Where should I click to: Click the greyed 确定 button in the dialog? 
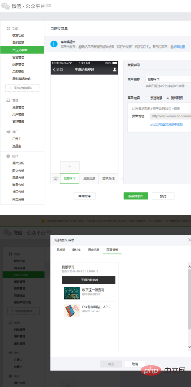click(111, 364)
